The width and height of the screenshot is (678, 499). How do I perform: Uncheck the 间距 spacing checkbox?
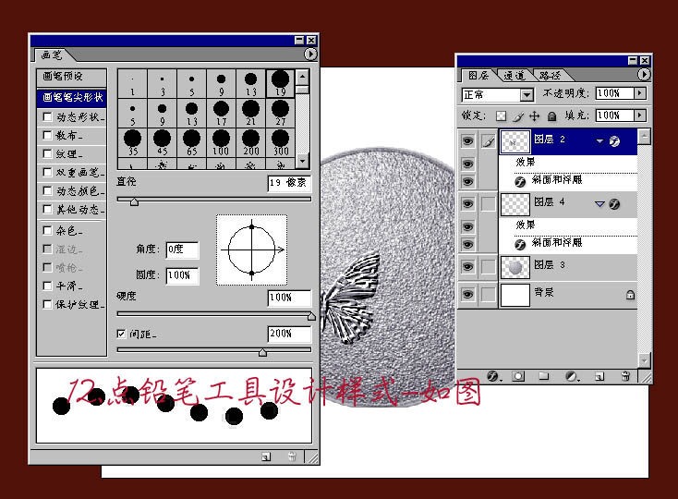click(122, 334)
